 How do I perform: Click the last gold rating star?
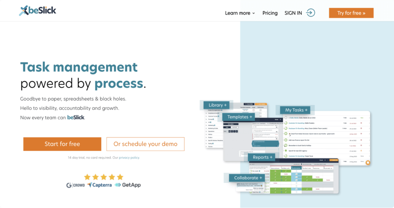(120, 177)
